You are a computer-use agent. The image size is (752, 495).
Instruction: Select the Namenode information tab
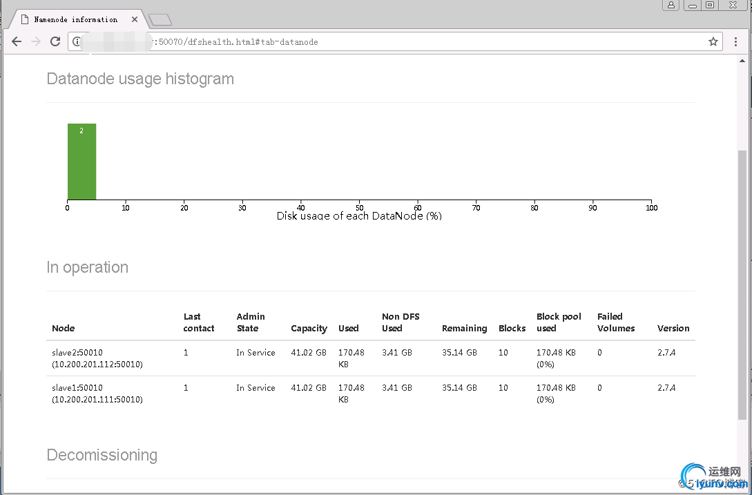pos(76,19)
